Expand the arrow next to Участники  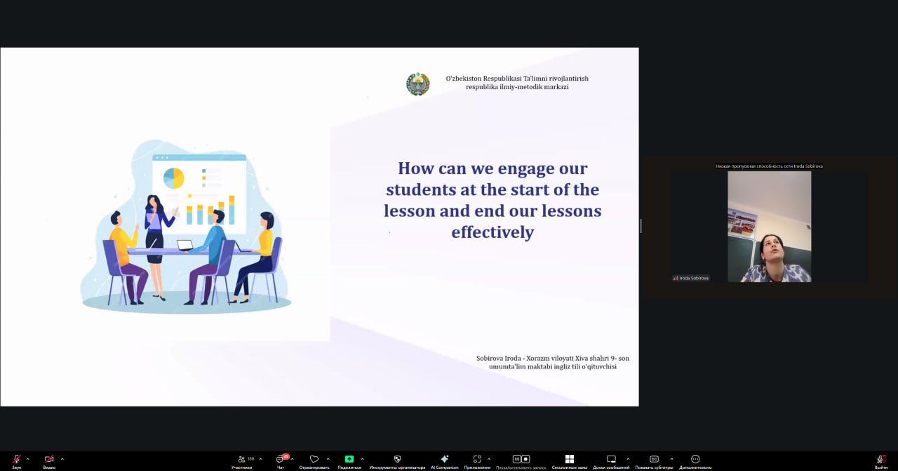pos(260,459)
